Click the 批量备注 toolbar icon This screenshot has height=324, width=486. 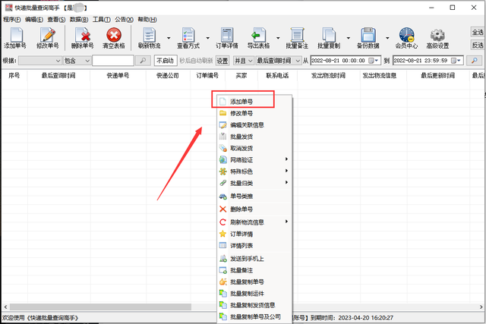tap(297, 38)
